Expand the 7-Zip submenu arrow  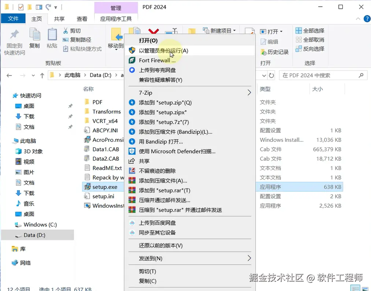click(x=249, y=92)
